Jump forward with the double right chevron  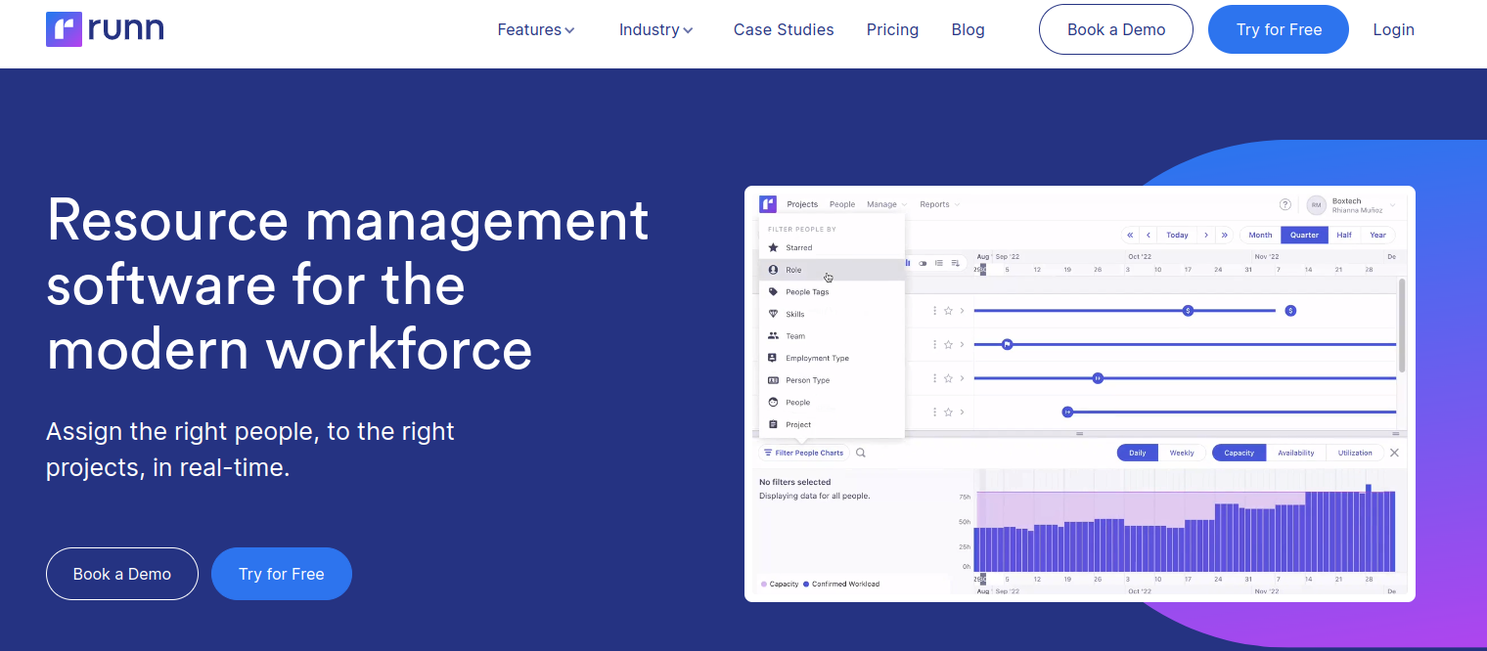click(x=1224, y=235)
